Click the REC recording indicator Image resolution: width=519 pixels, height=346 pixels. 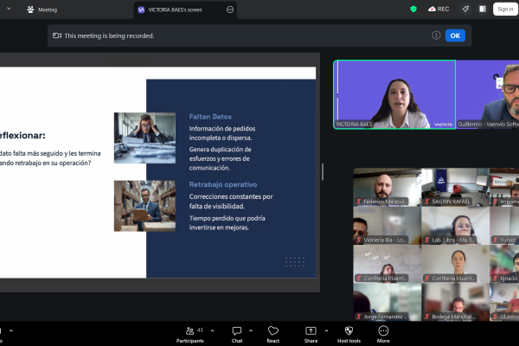(439, 9)
